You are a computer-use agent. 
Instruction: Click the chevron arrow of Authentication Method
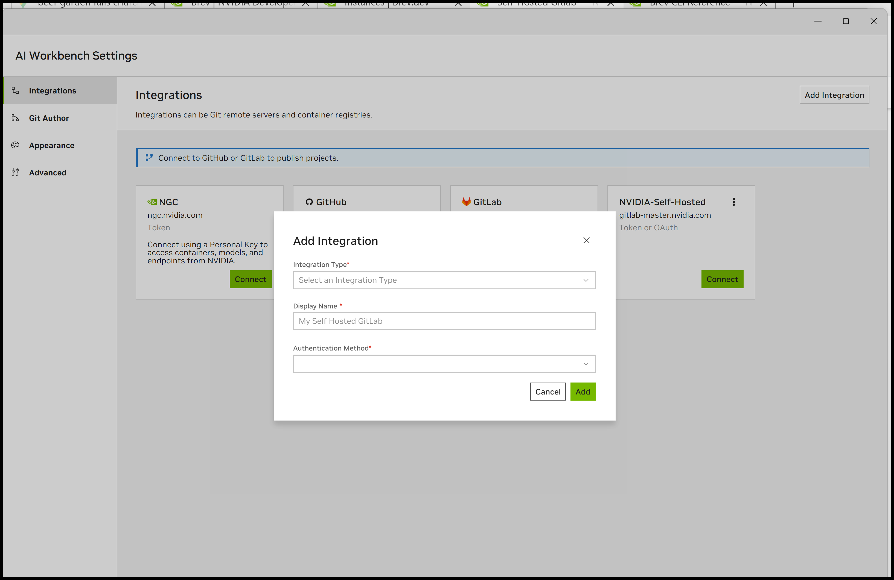click(586, 364)
